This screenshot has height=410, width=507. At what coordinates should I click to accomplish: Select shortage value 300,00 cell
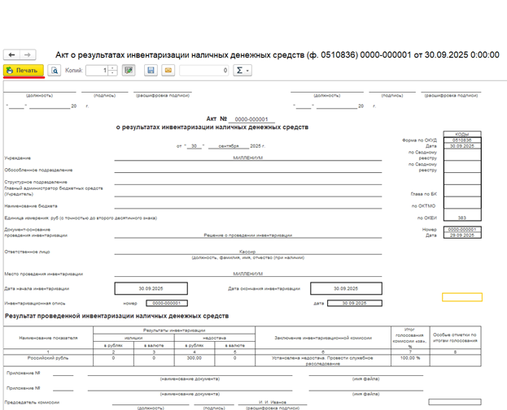point(194,360)
